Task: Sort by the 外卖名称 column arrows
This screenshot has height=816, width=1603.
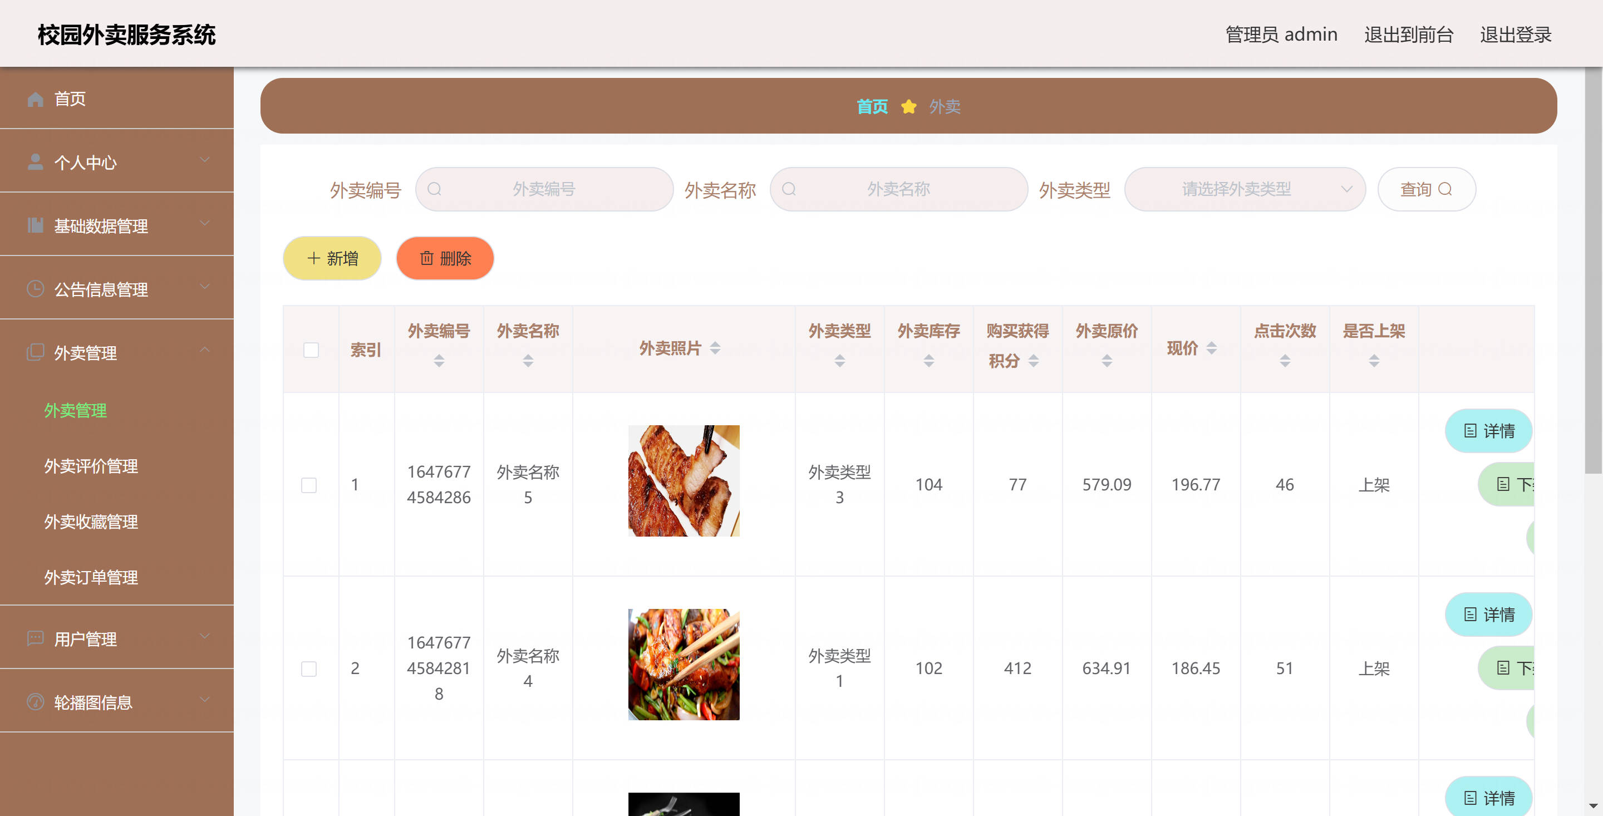Action: pyautogui.click(x=528, y=360)
